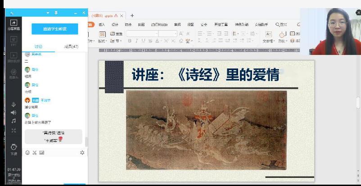361x186 pixels.
Task: Click the 重置 reset slide icon
Action: click(x=116, y=34)
